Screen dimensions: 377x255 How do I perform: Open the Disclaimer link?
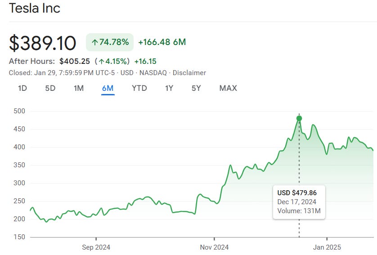coord(189,73)
